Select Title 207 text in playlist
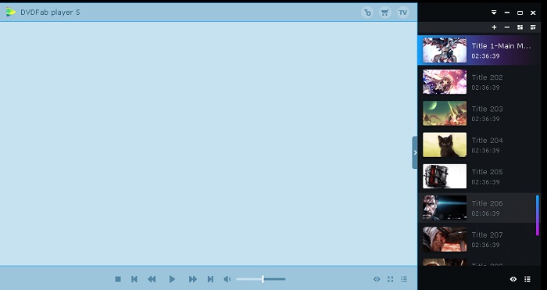Viewport: 547px width, 290px height. [488, 235]
